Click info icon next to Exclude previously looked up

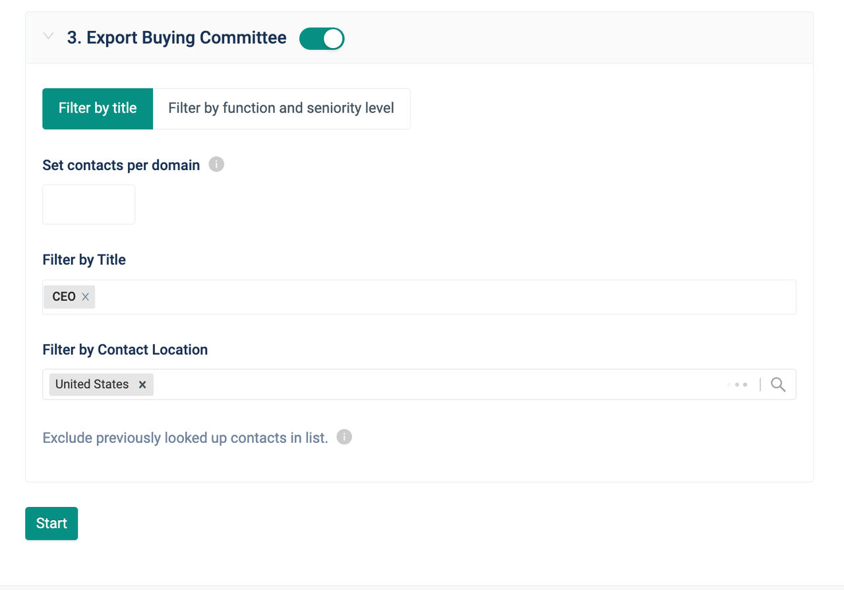point(344,437)
